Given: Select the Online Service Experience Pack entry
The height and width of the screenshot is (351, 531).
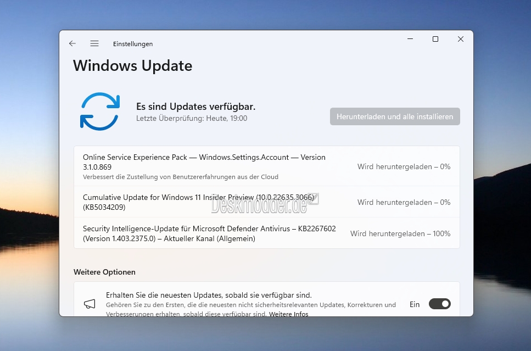Looking at the screenshot, I should (x=266, y=166).
